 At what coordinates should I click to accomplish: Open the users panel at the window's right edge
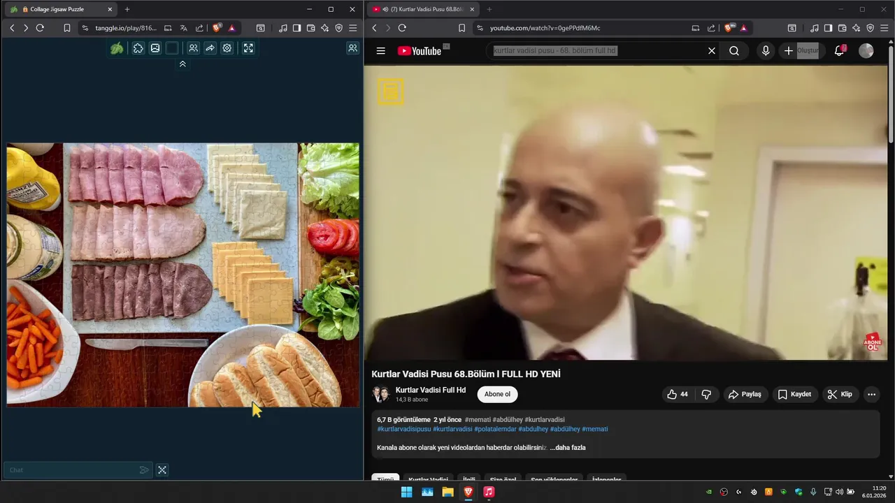pyautogui.click(x=352, y=48)
